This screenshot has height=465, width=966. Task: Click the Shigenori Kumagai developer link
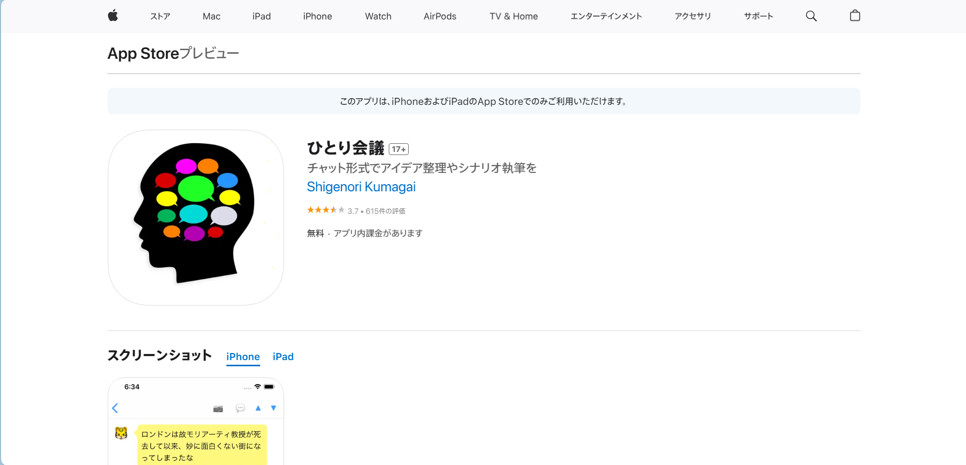pyautogui.click(x=361, y=187)
